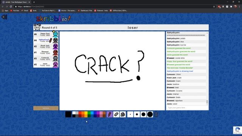Select player Jwolo's avatar

coord(56,65)
